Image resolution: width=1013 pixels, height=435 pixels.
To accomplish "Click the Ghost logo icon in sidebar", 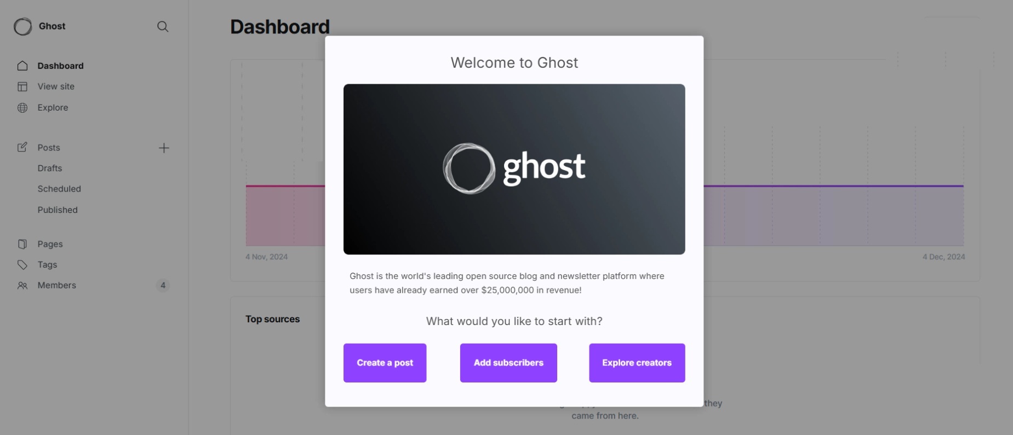I will click(23, 26).
